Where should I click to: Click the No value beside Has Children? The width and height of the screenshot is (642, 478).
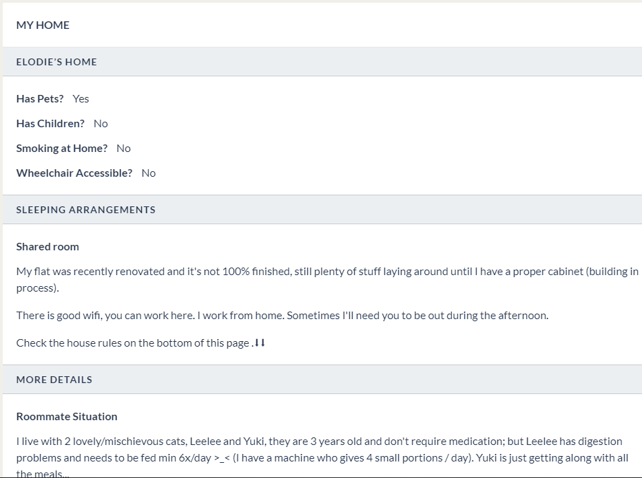(x=101, y=124)
